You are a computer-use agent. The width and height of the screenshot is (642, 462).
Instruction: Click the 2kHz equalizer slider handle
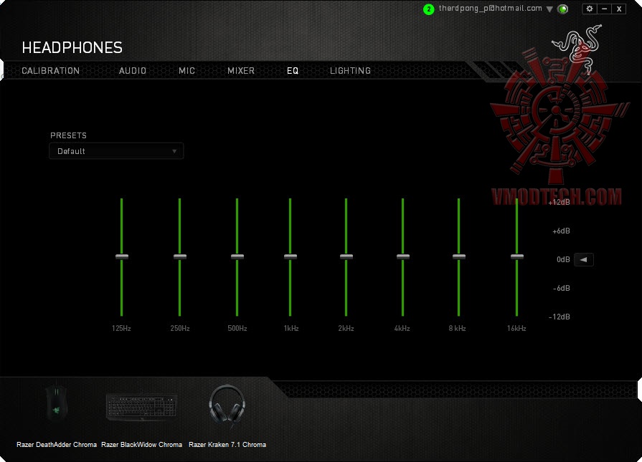tap(346, 256)
